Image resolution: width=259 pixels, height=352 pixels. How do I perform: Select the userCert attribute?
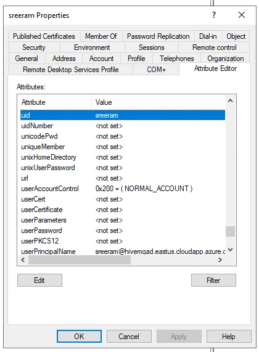123,199
